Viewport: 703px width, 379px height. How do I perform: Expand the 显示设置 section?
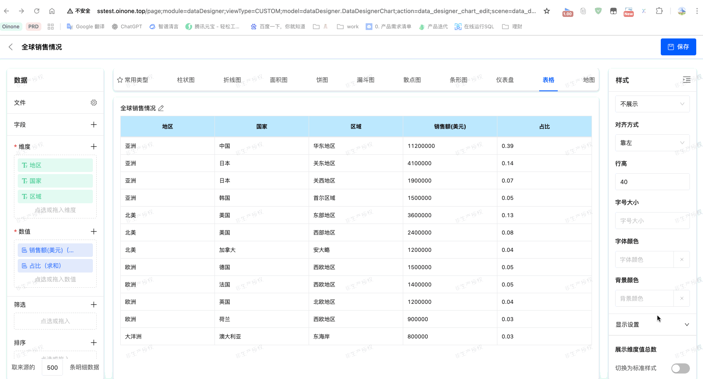pos(652,324)
